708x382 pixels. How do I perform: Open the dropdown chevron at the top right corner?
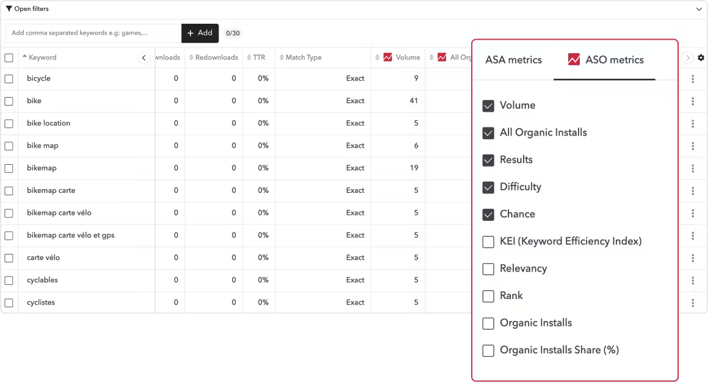(699, 9)
